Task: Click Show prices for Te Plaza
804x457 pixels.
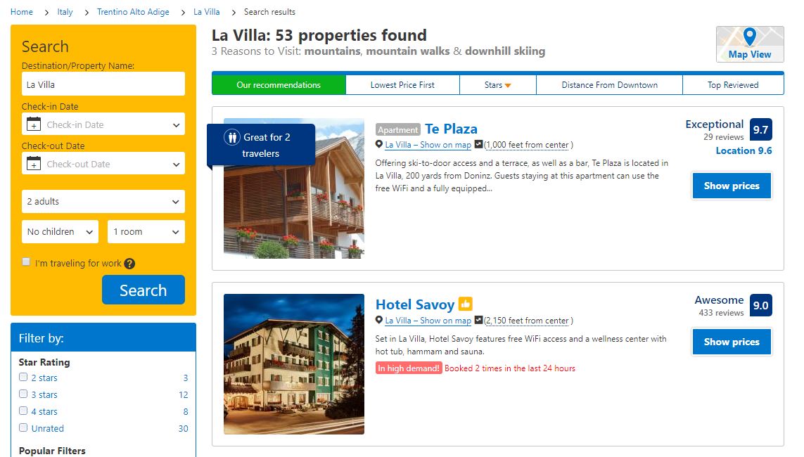Action: [732, 186]
